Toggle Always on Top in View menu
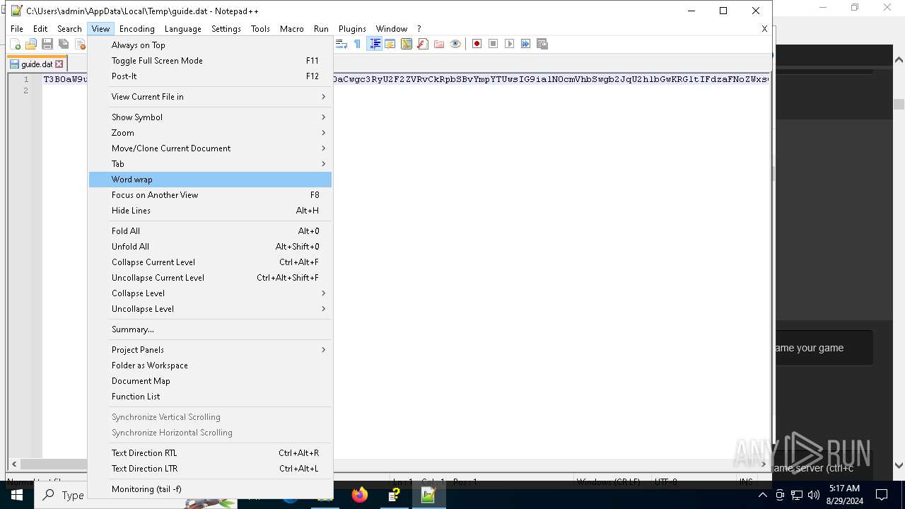 210,45
